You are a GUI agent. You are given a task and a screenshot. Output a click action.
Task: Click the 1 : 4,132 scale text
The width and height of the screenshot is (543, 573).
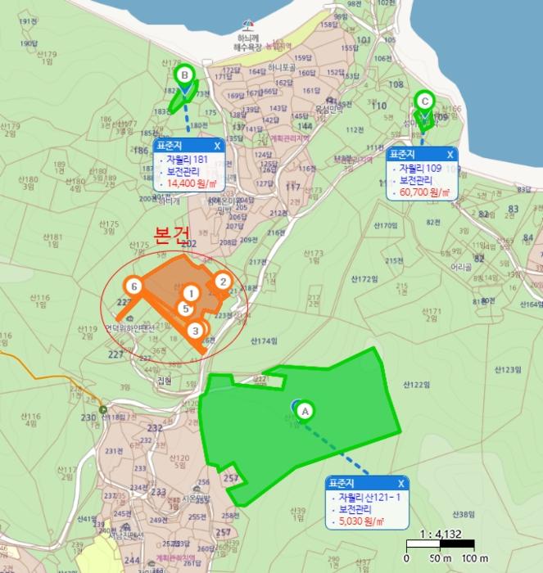tap(441, 534)
